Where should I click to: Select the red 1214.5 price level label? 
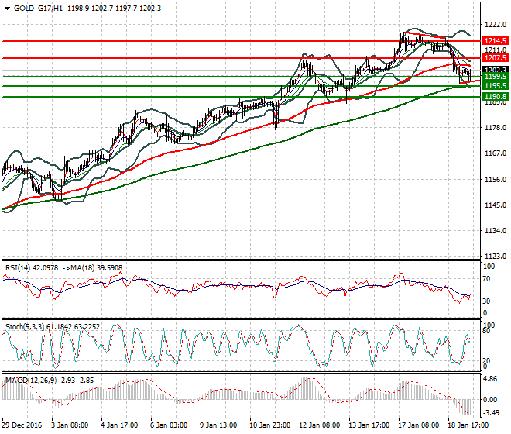click(496, 41)
